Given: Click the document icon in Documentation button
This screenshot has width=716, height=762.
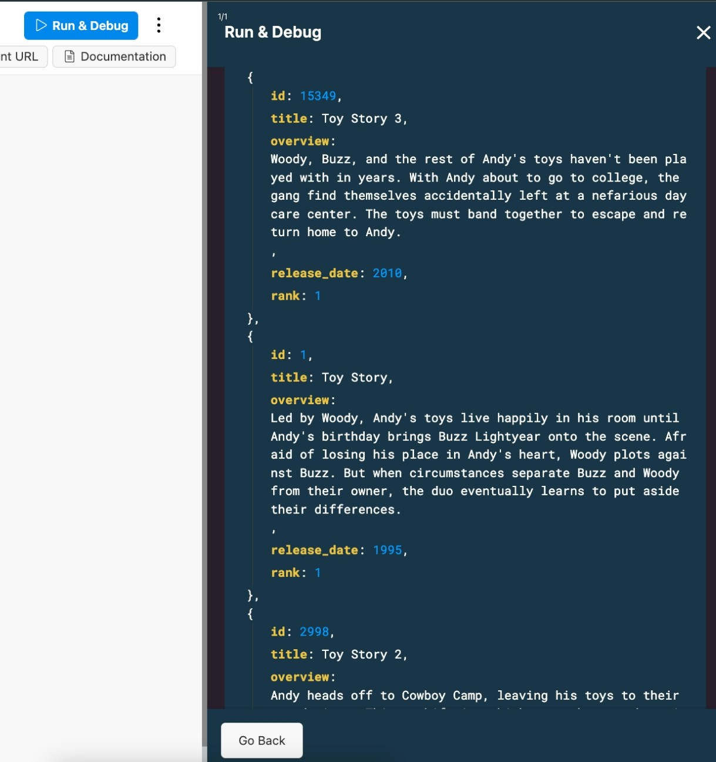Looking at the screenshot, I should click(69, 56).
